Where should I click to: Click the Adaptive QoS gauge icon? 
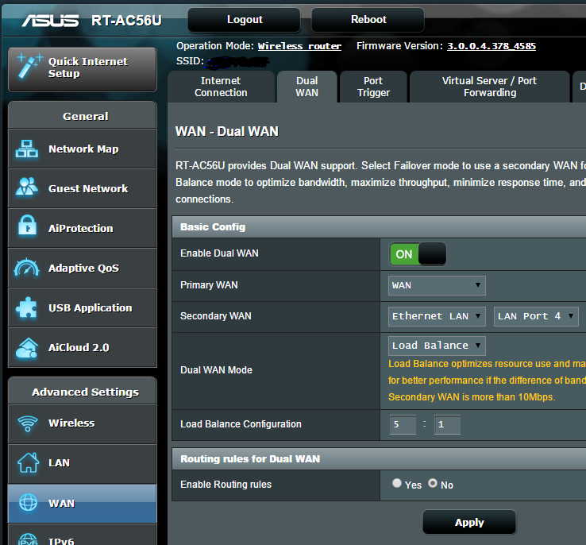26,267
